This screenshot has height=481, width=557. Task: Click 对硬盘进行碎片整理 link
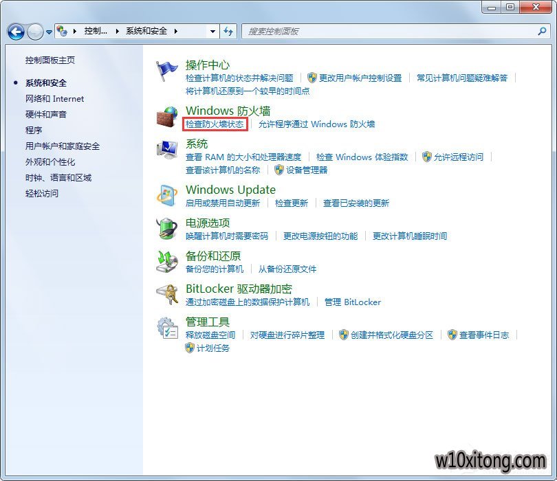point(287,335)
